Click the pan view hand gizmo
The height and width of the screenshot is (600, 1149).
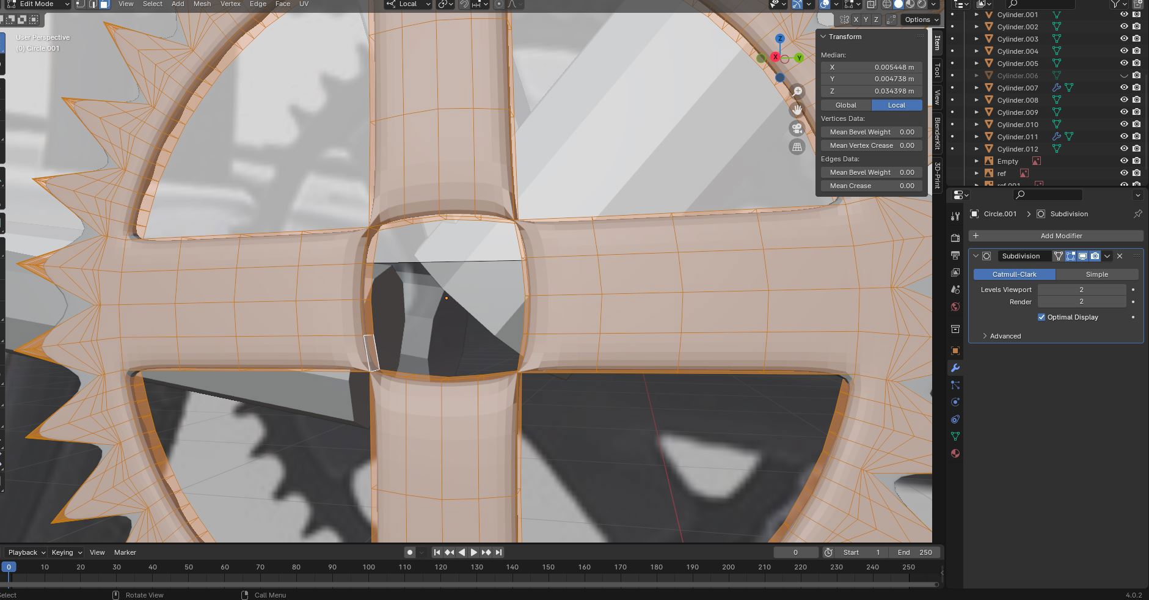pos(797,109)
